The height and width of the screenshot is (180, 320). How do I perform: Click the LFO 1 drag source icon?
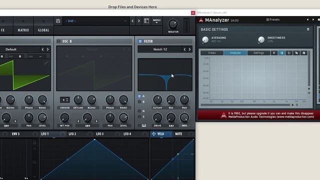62,134
